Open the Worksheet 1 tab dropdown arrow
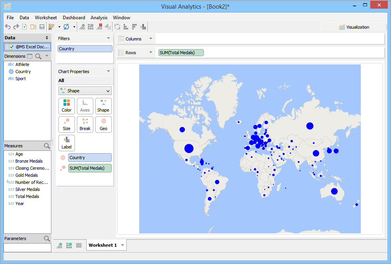Image resolution: width=391 pixels, height=264 pixels. pos(122,246)
